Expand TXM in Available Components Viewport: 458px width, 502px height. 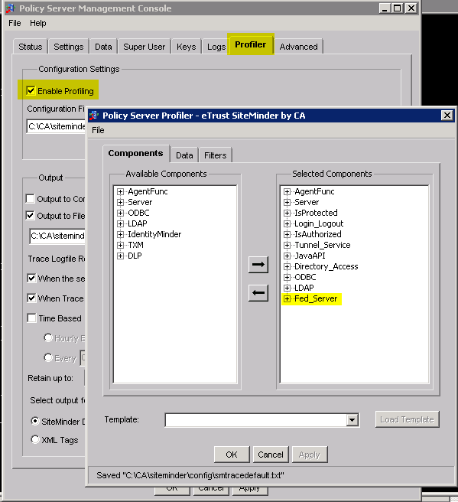(120, 245)
